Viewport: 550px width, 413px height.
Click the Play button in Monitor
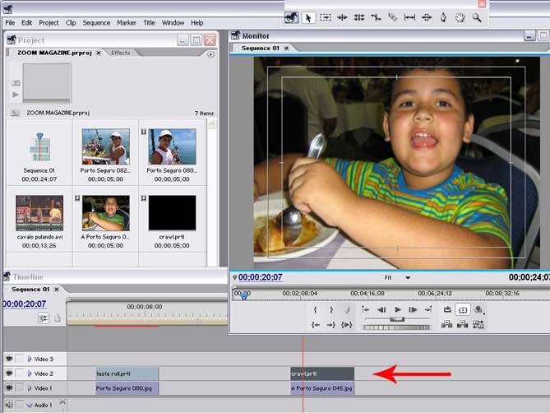click(398, 310)
